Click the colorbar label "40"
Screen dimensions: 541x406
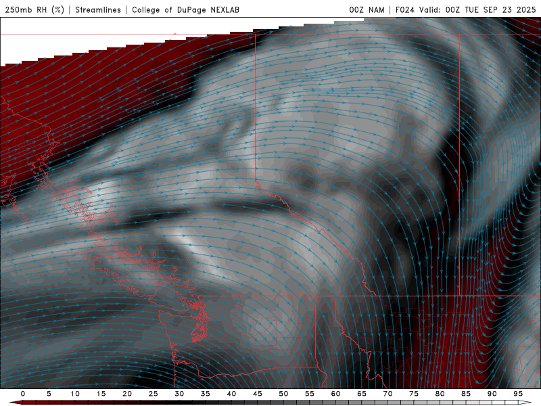pos(231,394)
